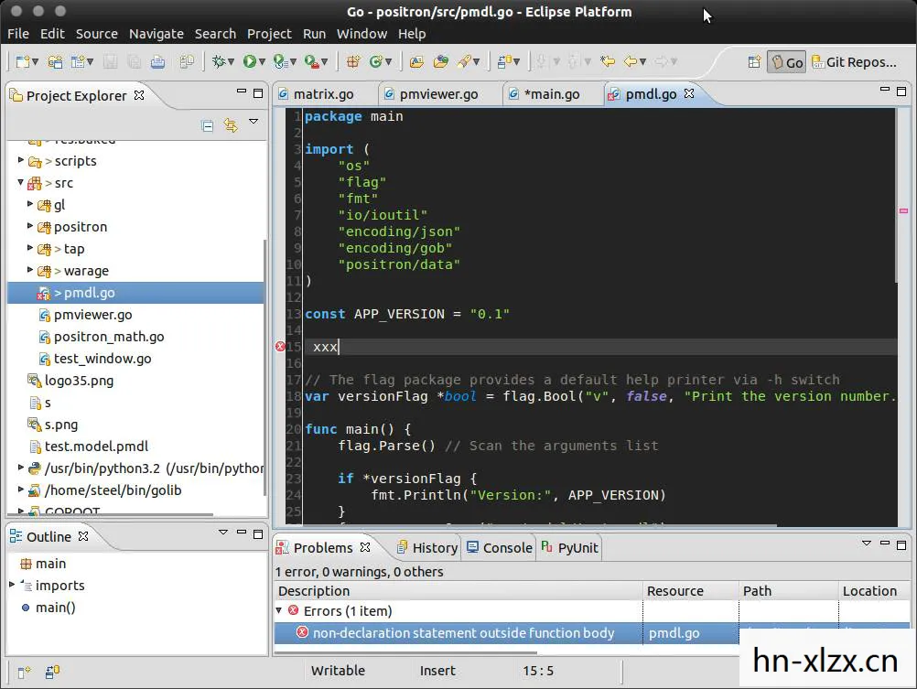Open the File menu
This screenshot has width=917, height=689.
pyautogui.click(x=18, y=34)
